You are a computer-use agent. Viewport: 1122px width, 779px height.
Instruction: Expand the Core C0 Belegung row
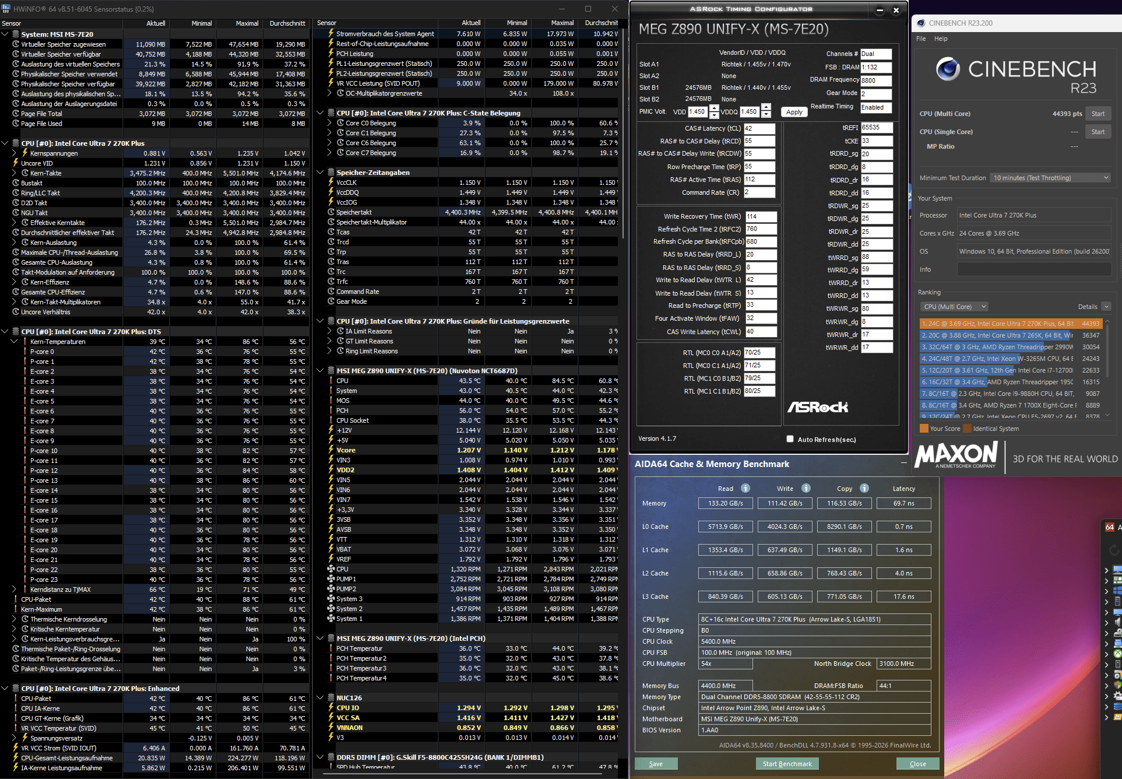point(330,123)
